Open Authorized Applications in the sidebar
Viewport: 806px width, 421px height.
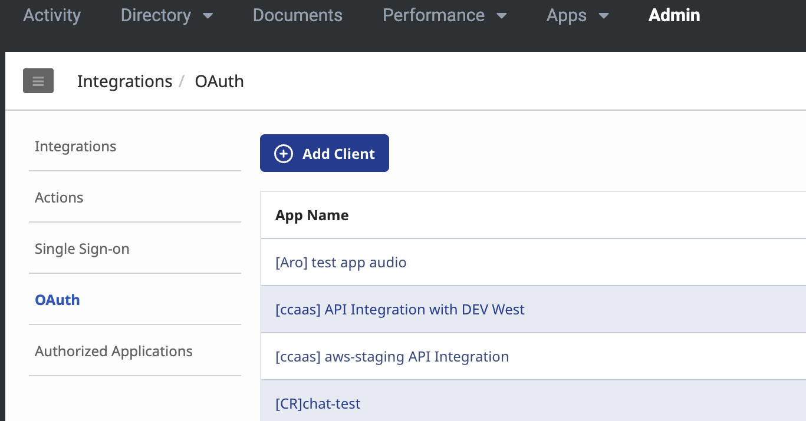[114, 351]
